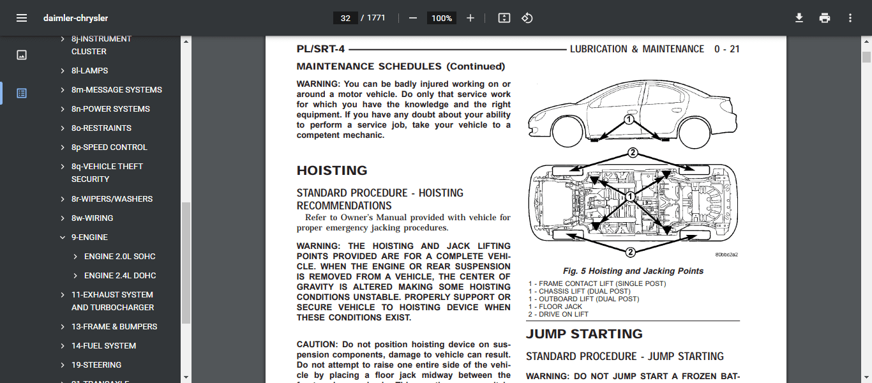Click the outline panel scroll down arrow
The image size is (872, 383).
[186, 377]
